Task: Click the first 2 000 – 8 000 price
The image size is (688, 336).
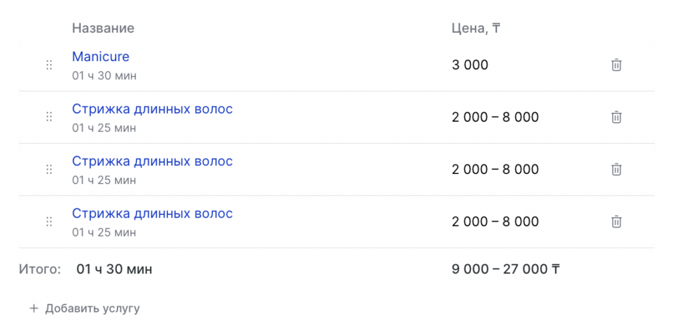Action: tap(495, 118)
